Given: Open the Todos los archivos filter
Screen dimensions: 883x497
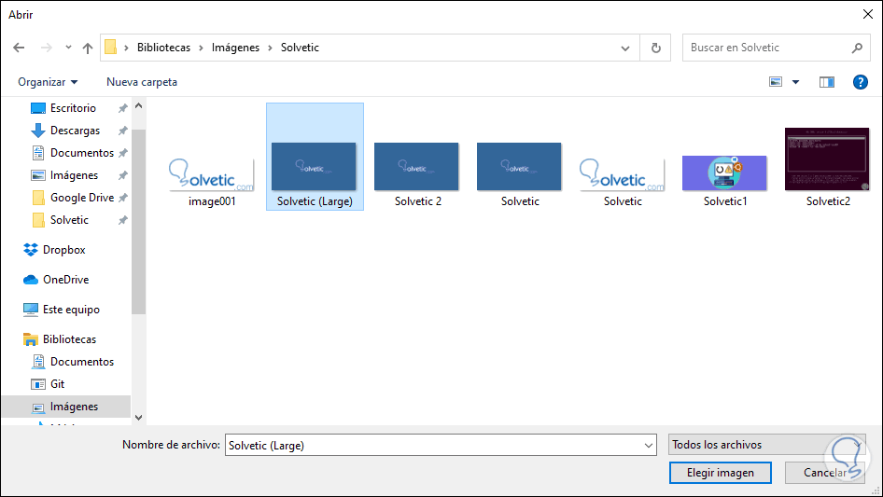Looking at the screenshot, I should pos(766,445).
